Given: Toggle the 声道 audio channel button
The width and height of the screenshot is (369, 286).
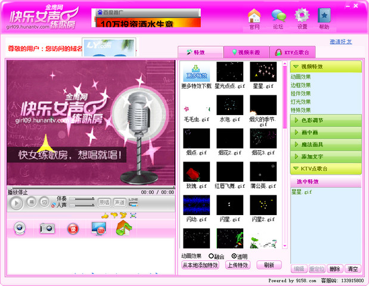Looking at the screenshot, I should pos(120,202).
